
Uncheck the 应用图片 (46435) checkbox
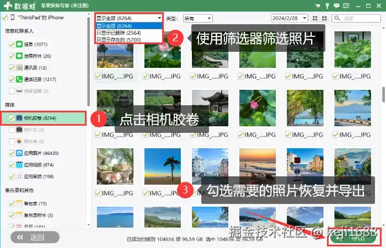tap(12, 153)
